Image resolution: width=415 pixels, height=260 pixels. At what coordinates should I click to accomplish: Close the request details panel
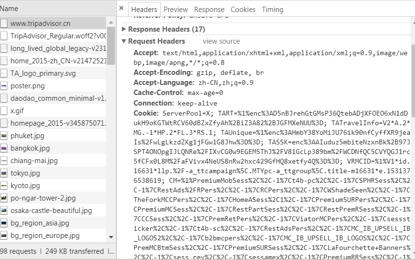[121, 8]
